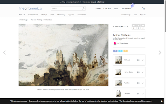Open the Sell menu
Viewport: 166px width, 104px height.
[x=116, y=9]
